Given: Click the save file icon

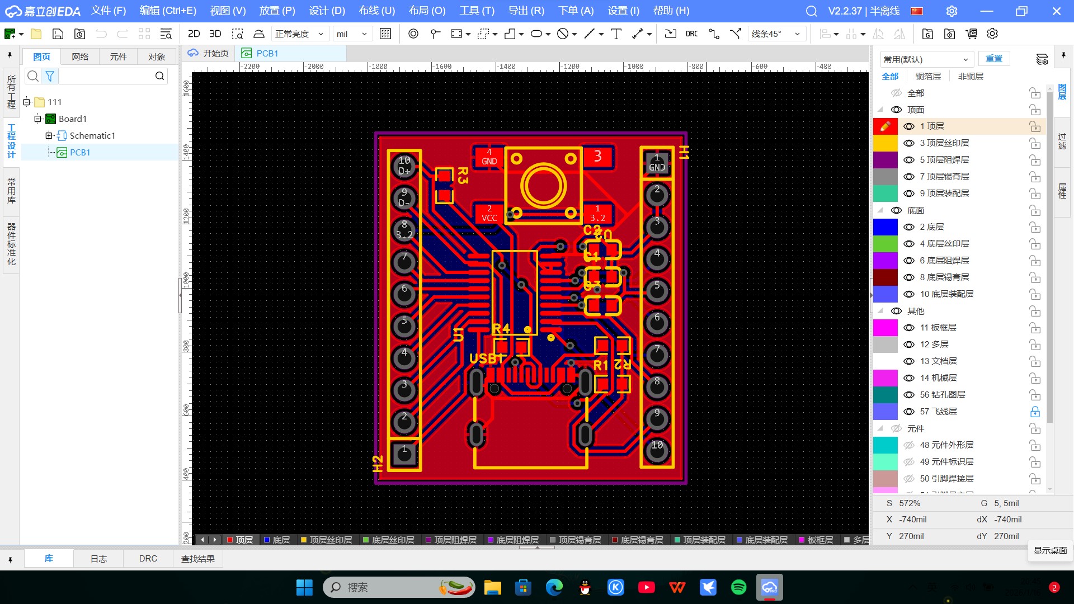Looking at the screenshot, I should tap(58, 34).
